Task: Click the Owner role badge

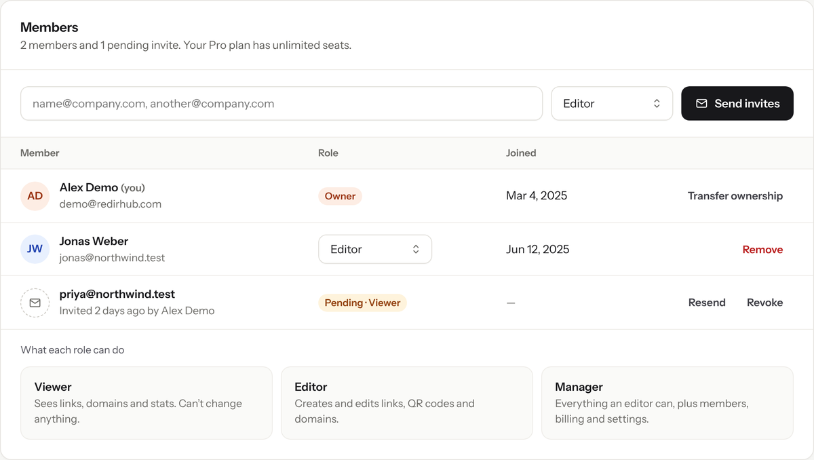Action: (340, 196)
